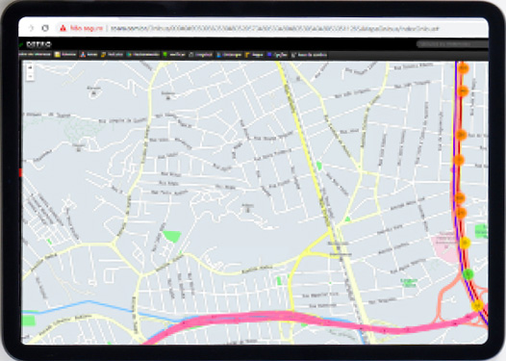This screenshot has height=361, width=506.
Task: Click the browser address bar URL
Action: click(275, 29)
